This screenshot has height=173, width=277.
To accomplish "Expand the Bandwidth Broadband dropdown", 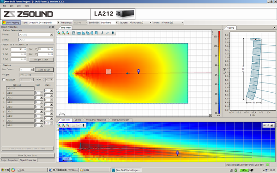I will tap(117, 23).
